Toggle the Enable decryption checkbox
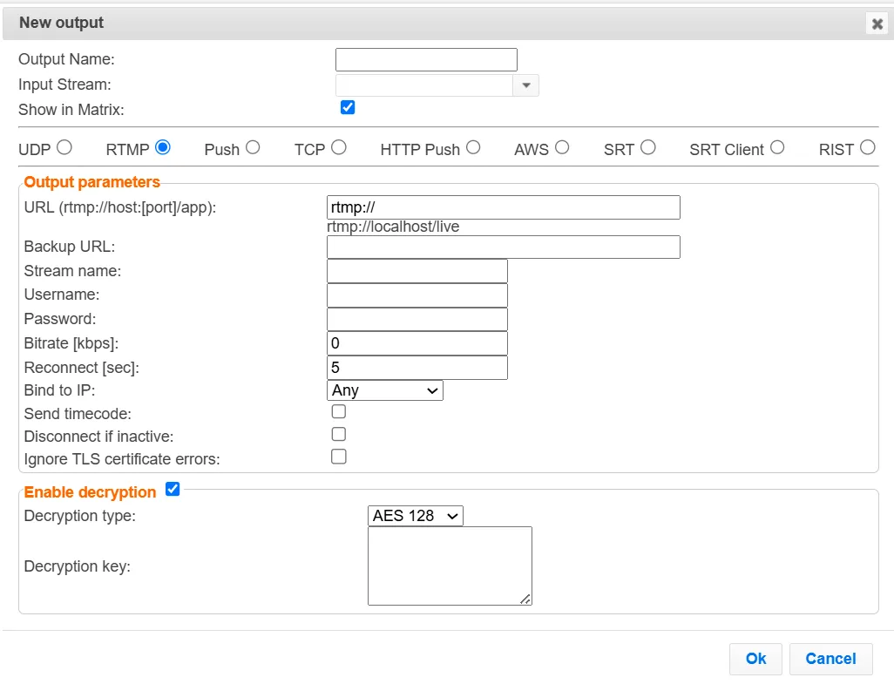The width and height of the screenshot is (894, 691). [x=173, y=489]
